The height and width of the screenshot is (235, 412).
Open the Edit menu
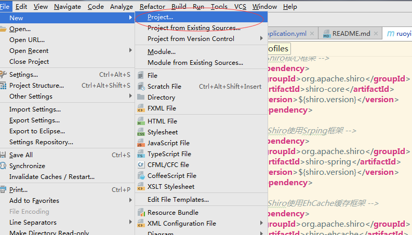21,7
